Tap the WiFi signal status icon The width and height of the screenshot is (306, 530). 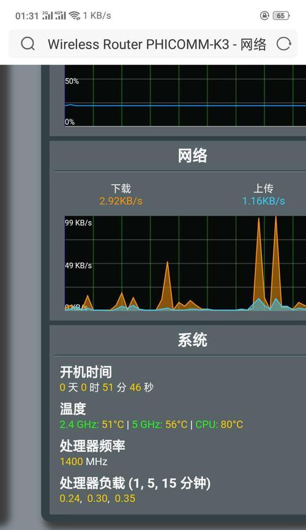pos(75,15)
